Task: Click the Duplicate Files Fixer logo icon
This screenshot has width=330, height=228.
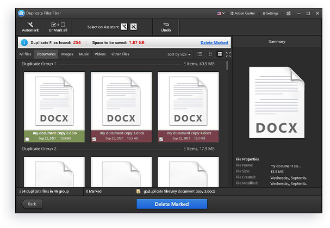Action: [21, 13]
